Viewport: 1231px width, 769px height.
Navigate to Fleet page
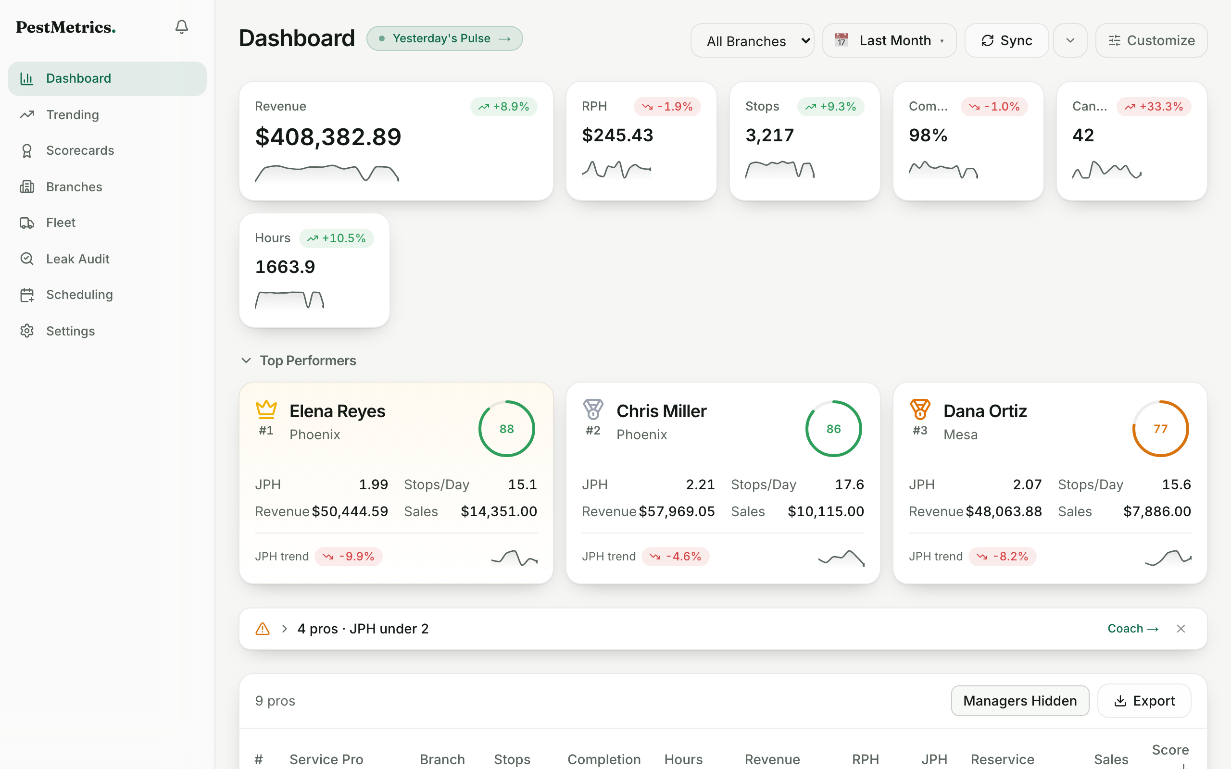tap(107, 223)
